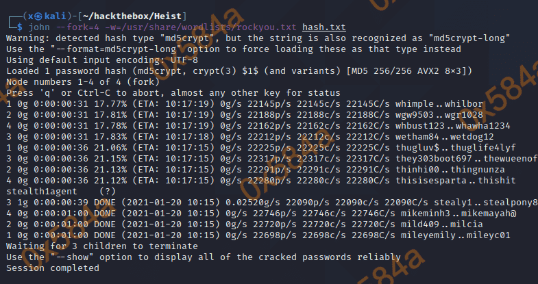Click the "Loaded 1 password hash" text
The width and height of the screenshot is (538, 284).
click(x=66, y=72)
